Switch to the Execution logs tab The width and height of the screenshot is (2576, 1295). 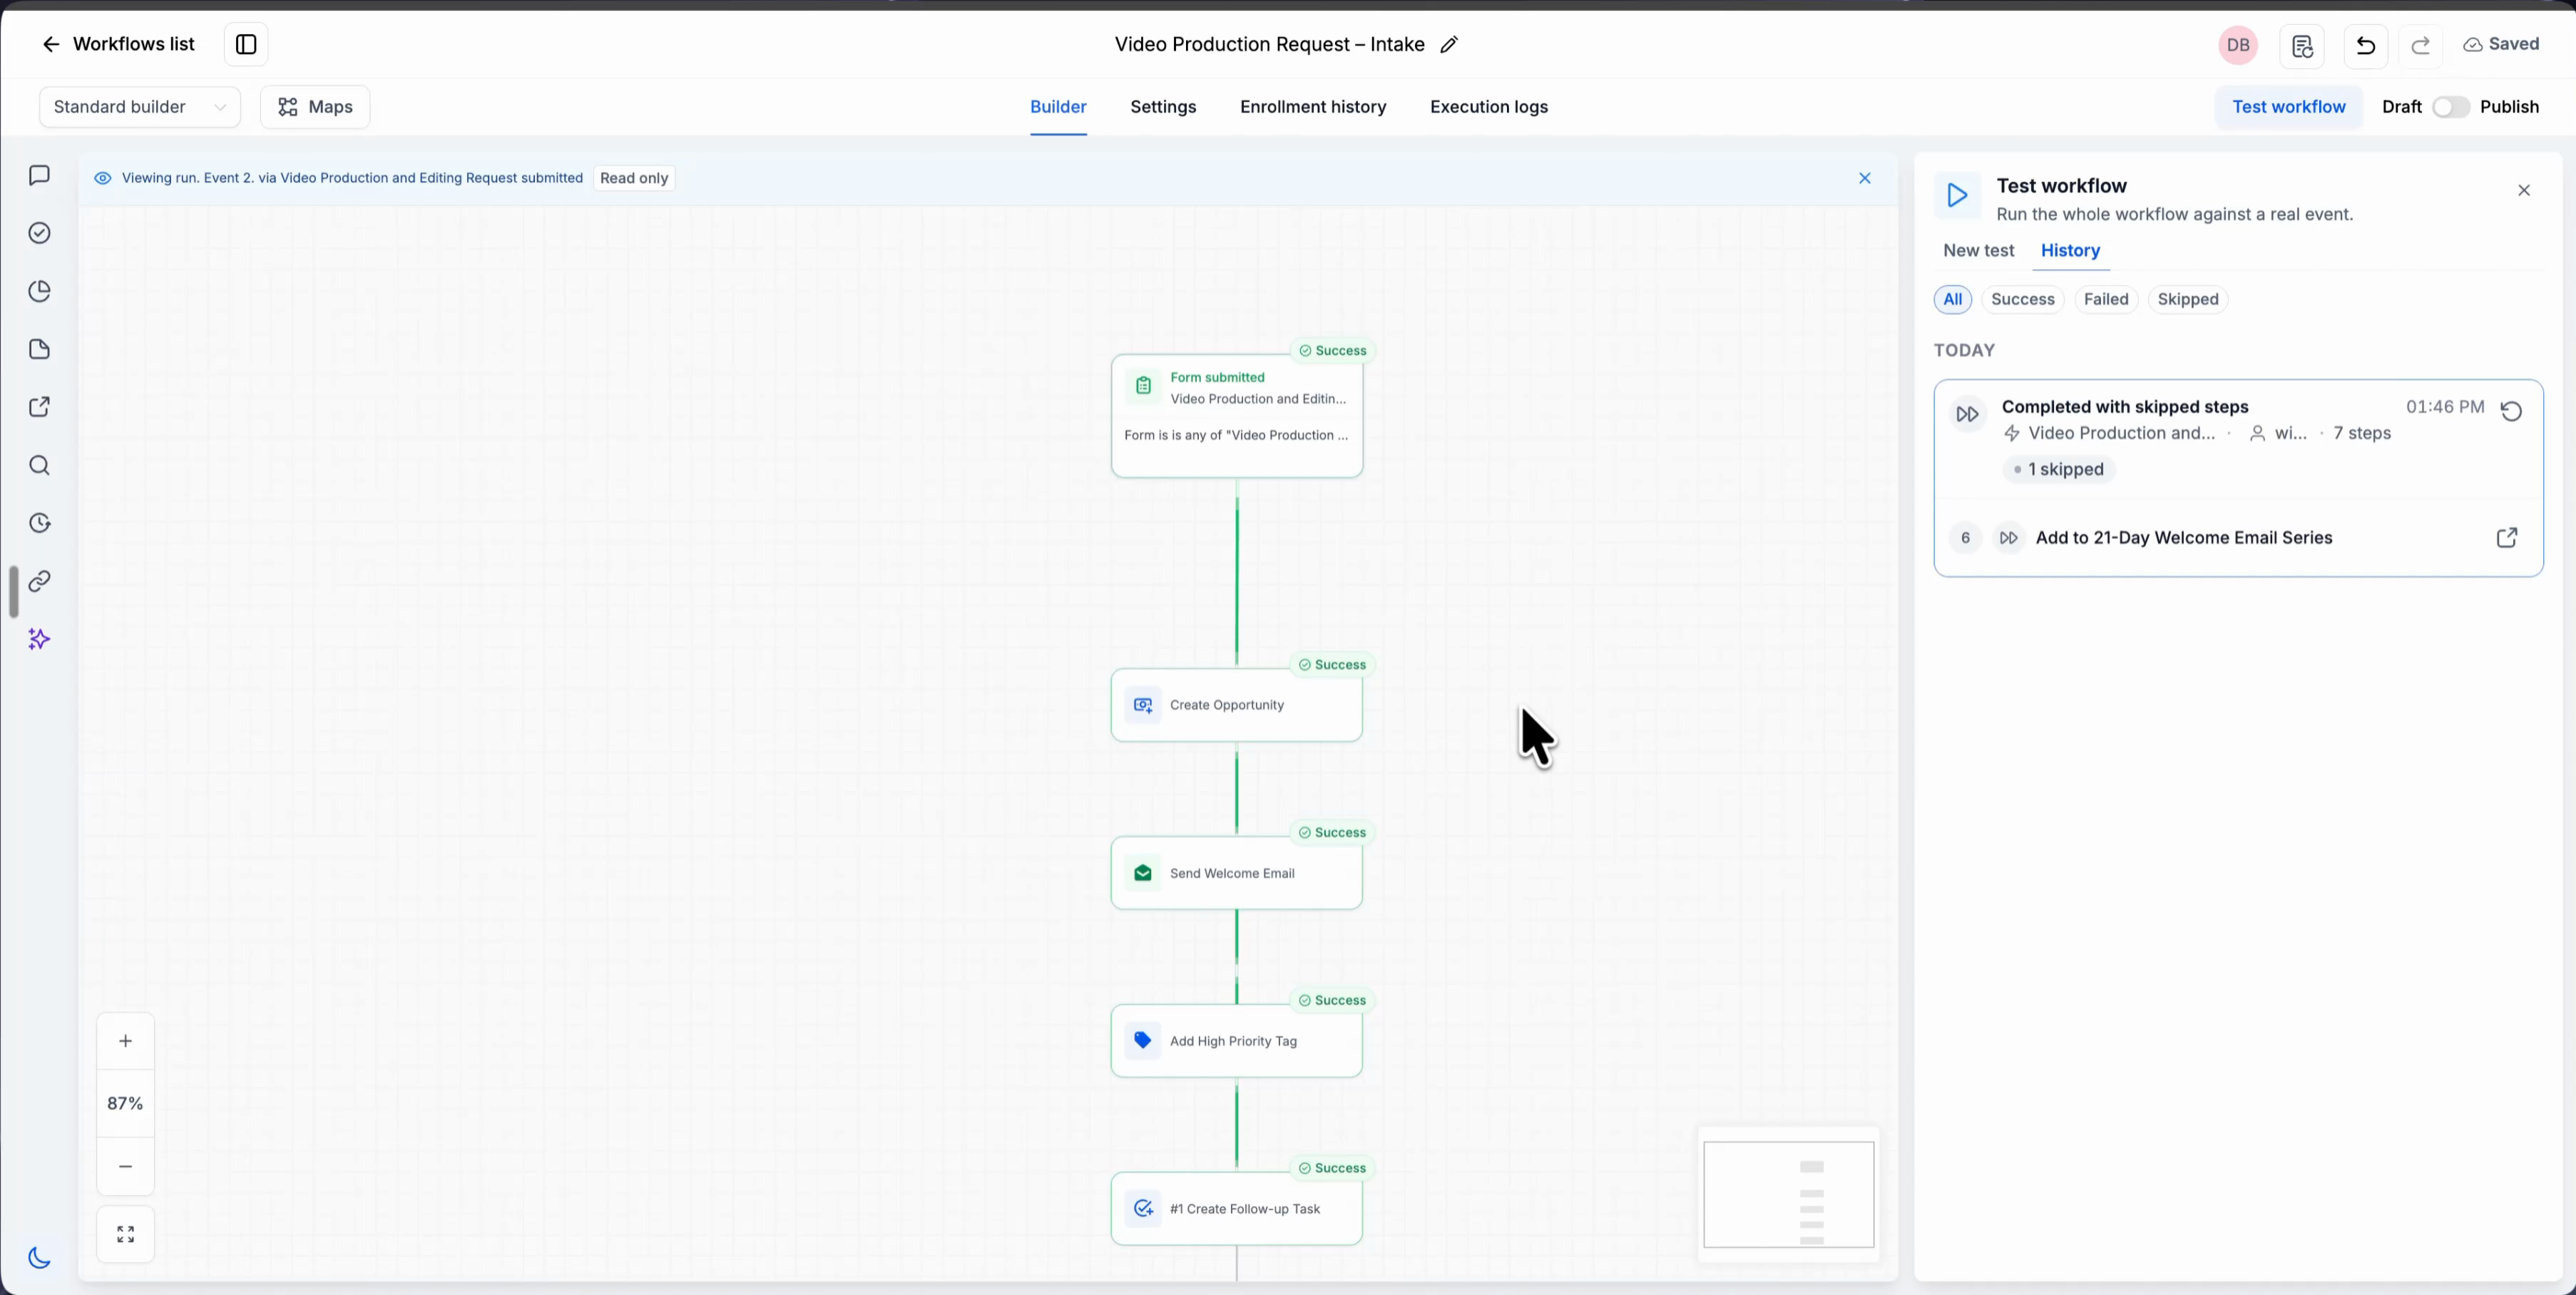click(1488, 107)
